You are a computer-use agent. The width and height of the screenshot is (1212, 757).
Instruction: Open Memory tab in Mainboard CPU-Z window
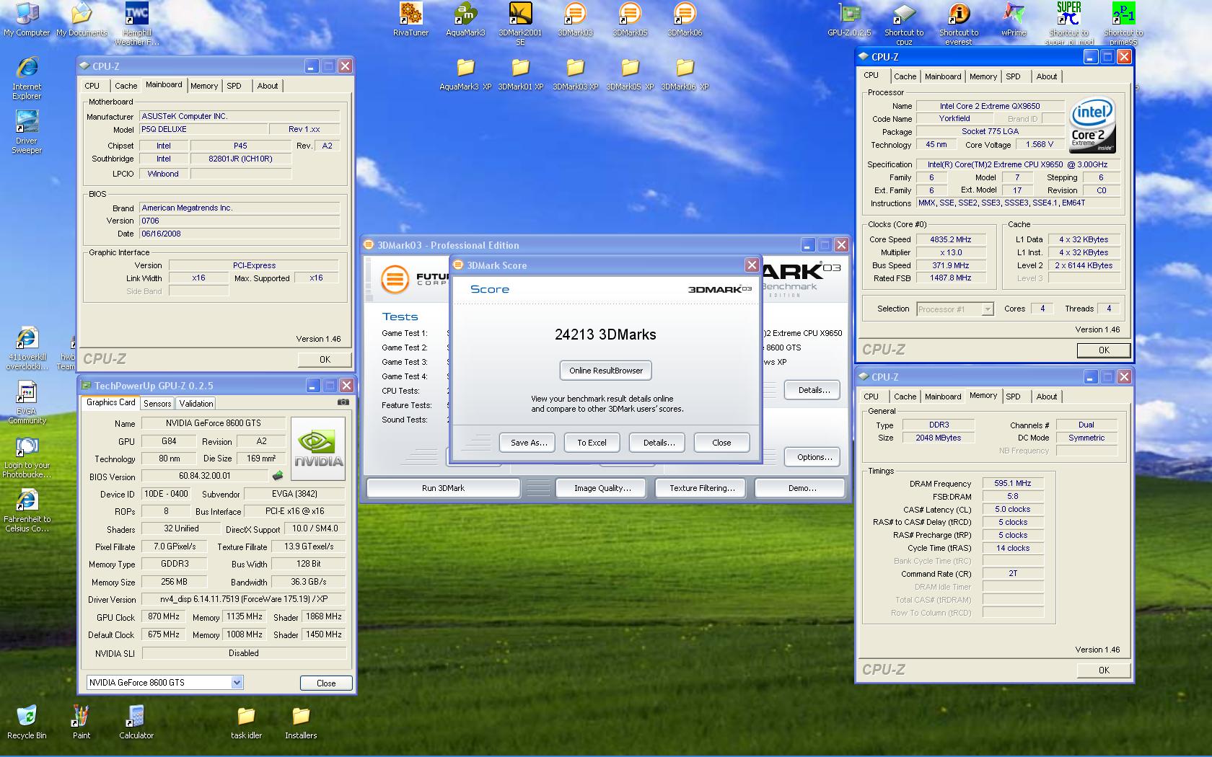[x=204, y=86]
